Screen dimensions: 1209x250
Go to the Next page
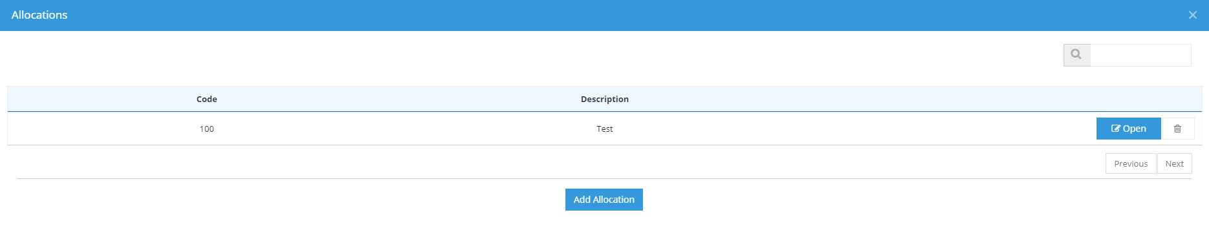pos(1175,163)
